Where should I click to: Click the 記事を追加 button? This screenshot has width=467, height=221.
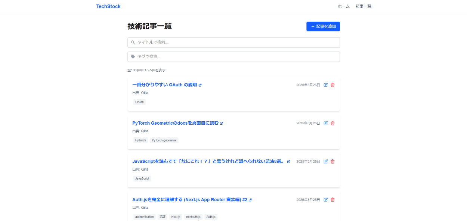coord(323,27)
